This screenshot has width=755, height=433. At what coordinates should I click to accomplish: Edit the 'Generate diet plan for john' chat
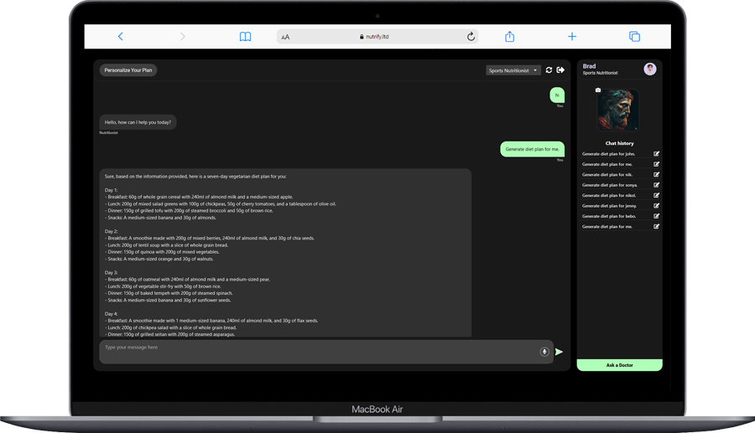656,154
